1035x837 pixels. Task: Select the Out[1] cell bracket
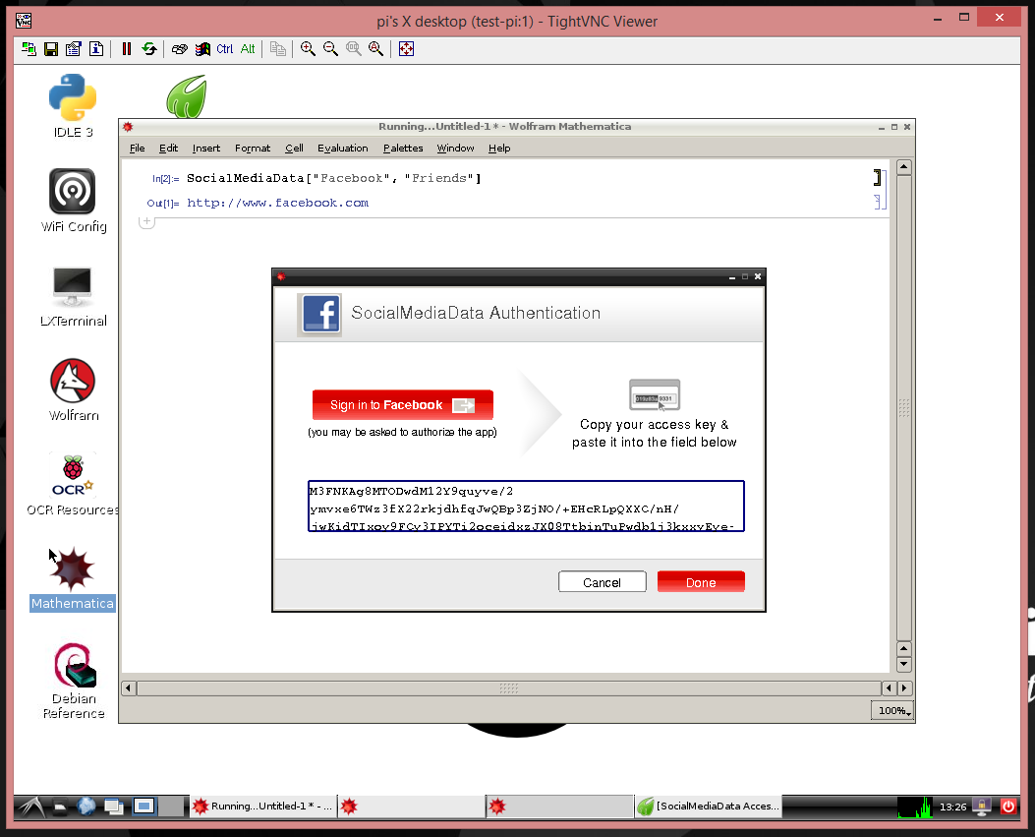(x=878, y=203)
